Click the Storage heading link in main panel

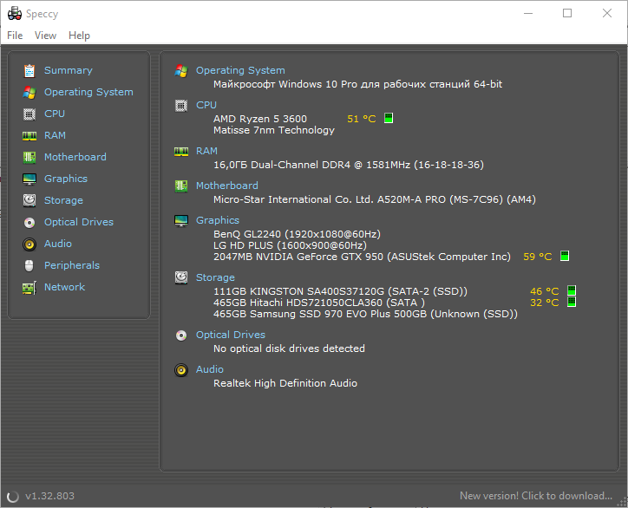[215, 277]
